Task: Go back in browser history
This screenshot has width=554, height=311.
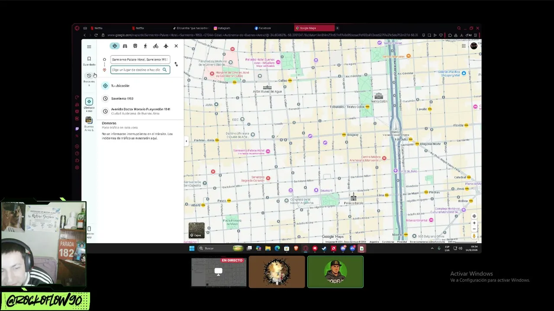Action: tap(84, 35)
